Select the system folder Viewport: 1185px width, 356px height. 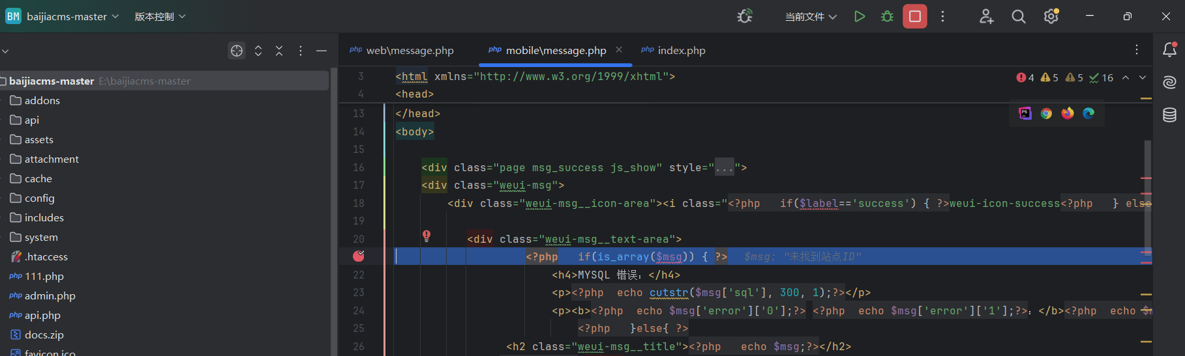[x=41, y=237]
